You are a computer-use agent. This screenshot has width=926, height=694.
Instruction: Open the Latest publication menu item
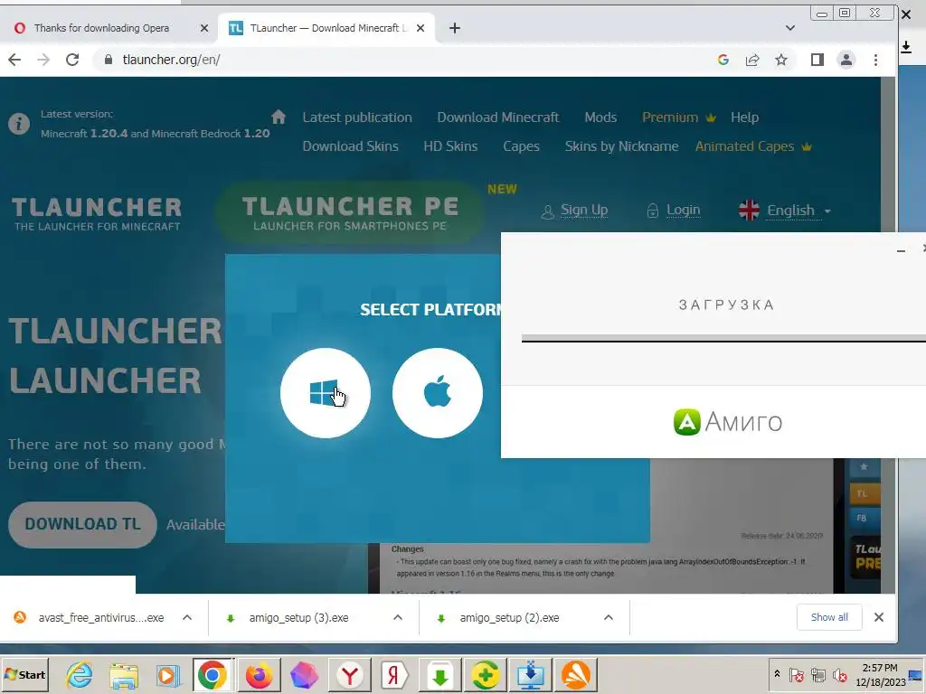(x=357, y=117)
